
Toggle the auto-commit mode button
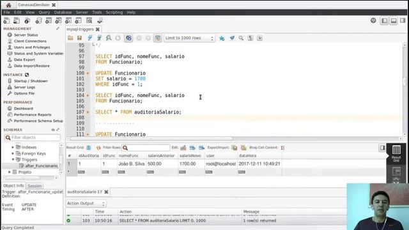[158, 38]
